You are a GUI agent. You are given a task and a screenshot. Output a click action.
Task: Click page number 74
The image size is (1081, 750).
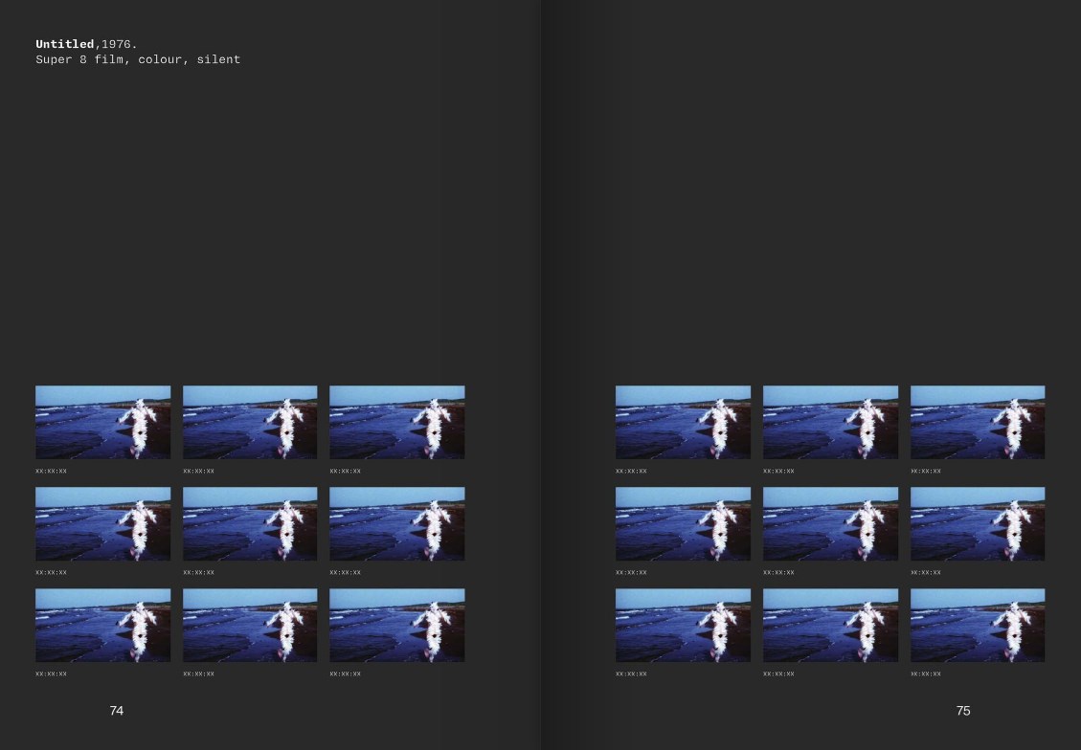pos(117,711)
